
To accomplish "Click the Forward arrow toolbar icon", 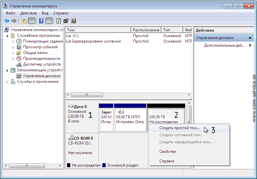I will [14, 21].
